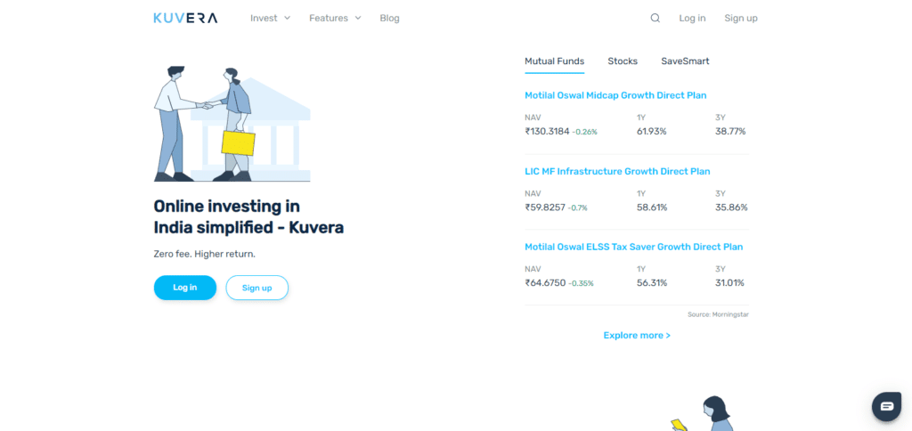912x431 pixels.
Task: Click the Explore more link
Action: tap(637, 336)
